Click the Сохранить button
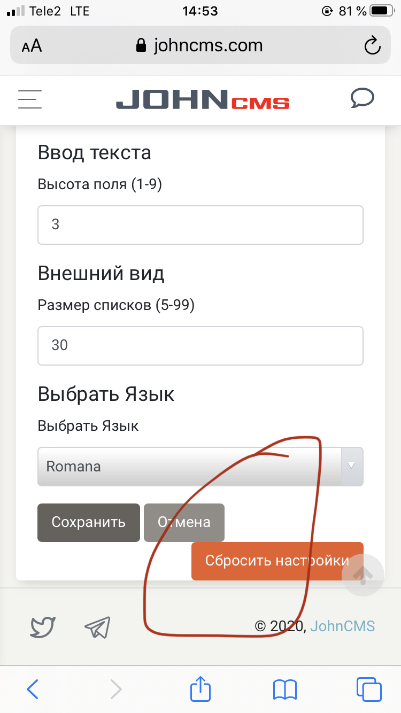This screenshot has width=401, height=713. point(89,522)
